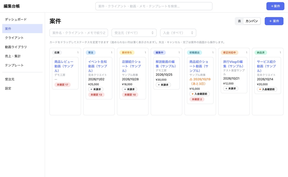The image size is (288, 177).
Task: Click the 未確認 13 badge
Action: pyautogui.click(x=96, y=95)
